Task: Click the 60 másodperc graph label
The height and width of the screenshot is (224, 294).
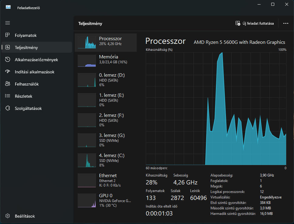Action: pyautogui.click(x=156, y=168)
